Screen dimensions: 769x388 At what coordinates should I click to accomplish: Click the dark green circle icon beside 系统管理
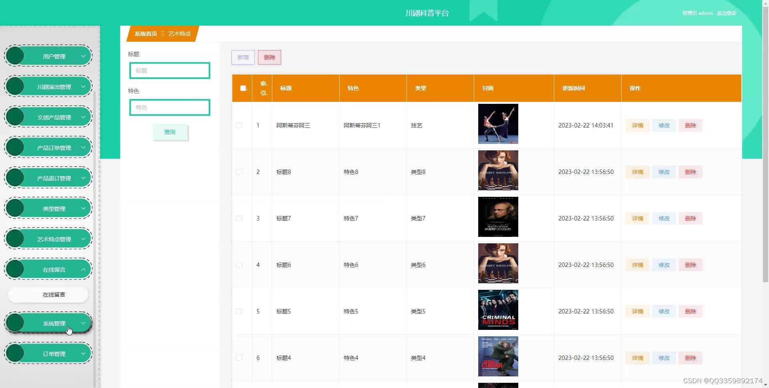[15, 323]
